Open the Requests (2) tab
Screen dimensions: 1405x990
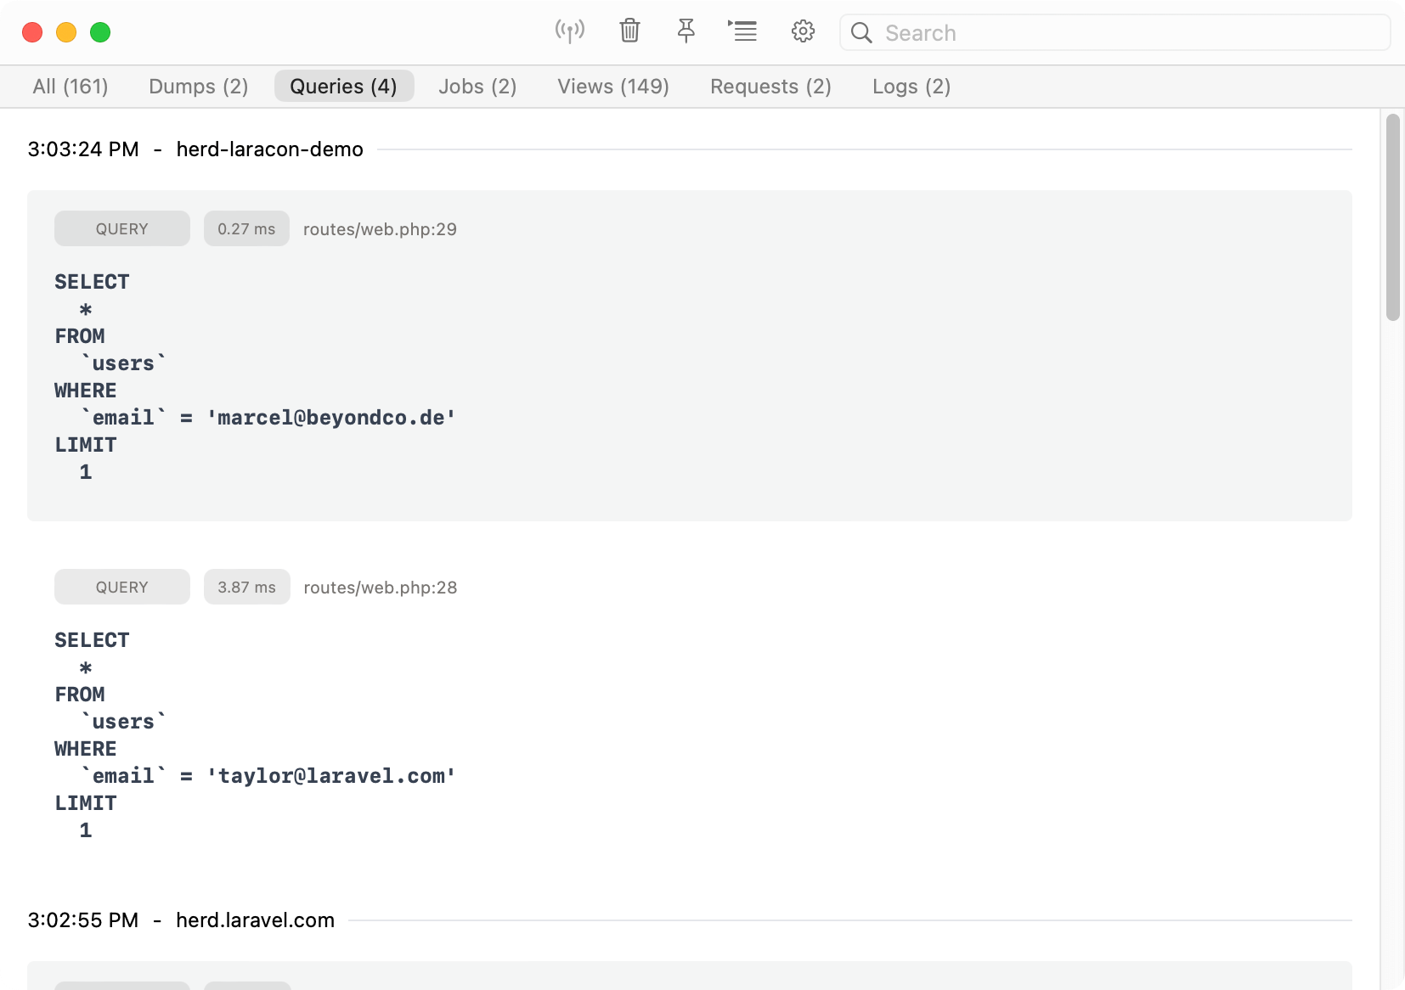click(770, 87)
